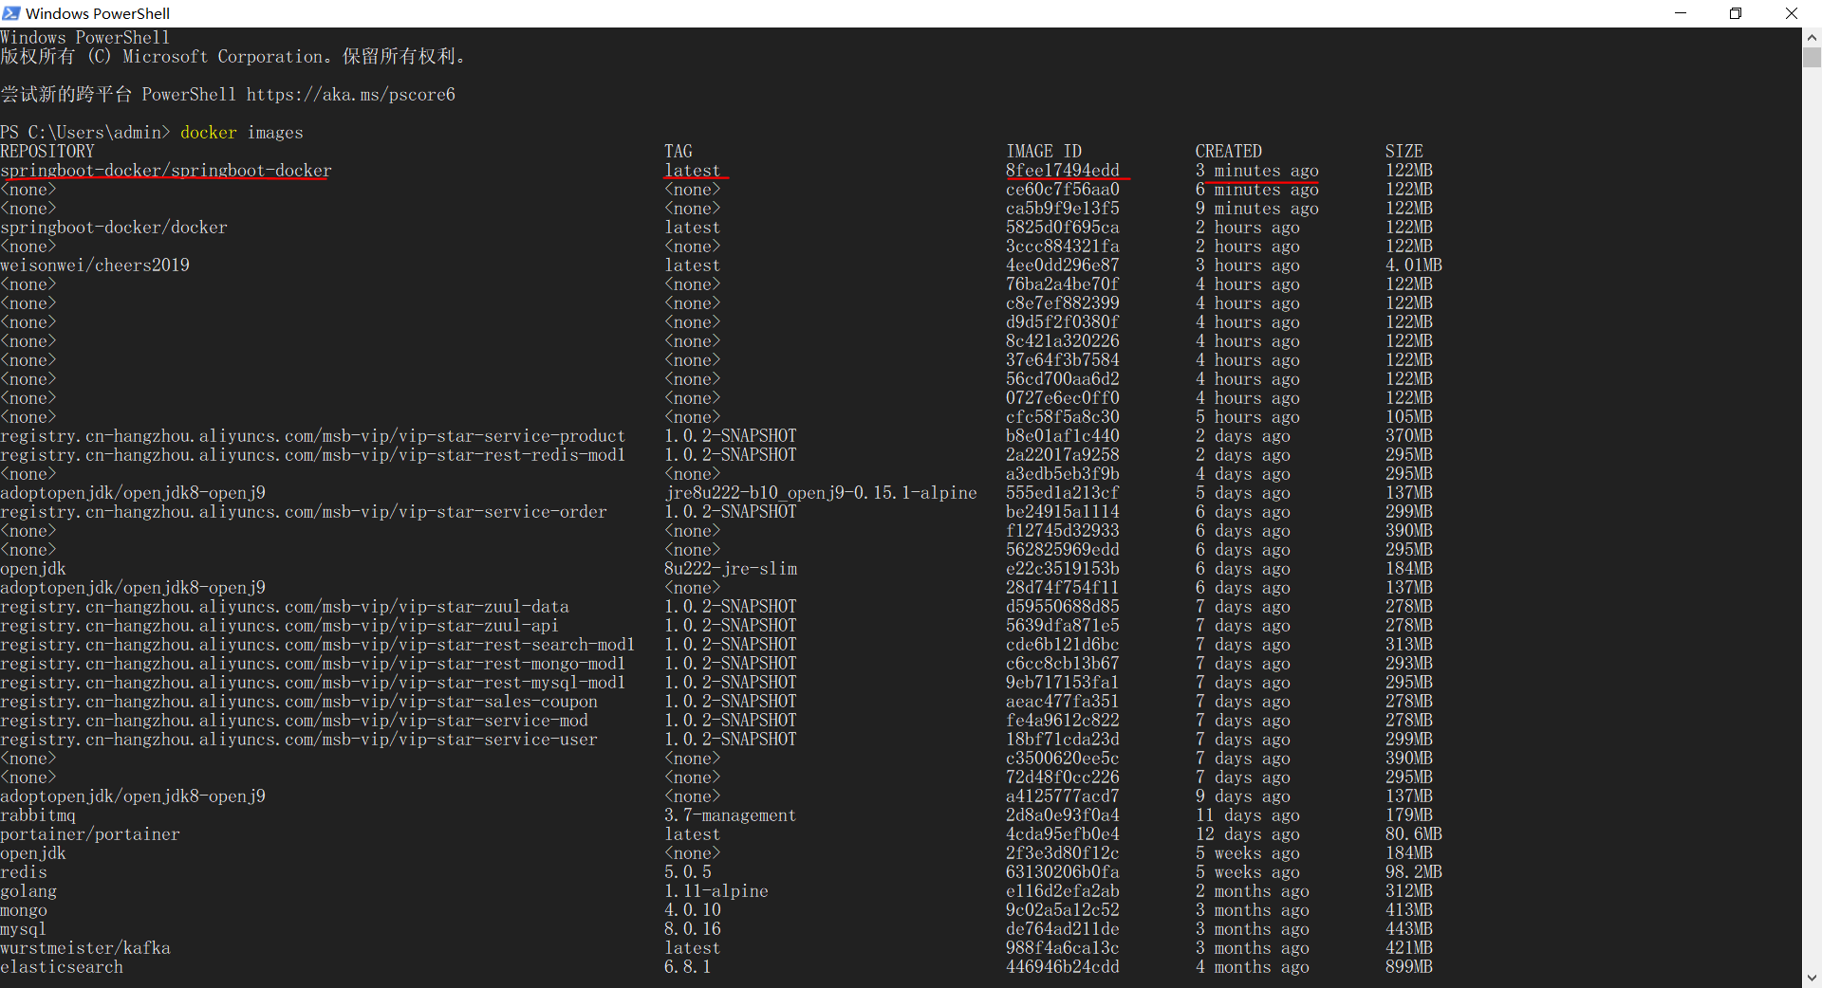Click the 105MB size value
Screen dimensions: 1822x988
pos(1409,417)
